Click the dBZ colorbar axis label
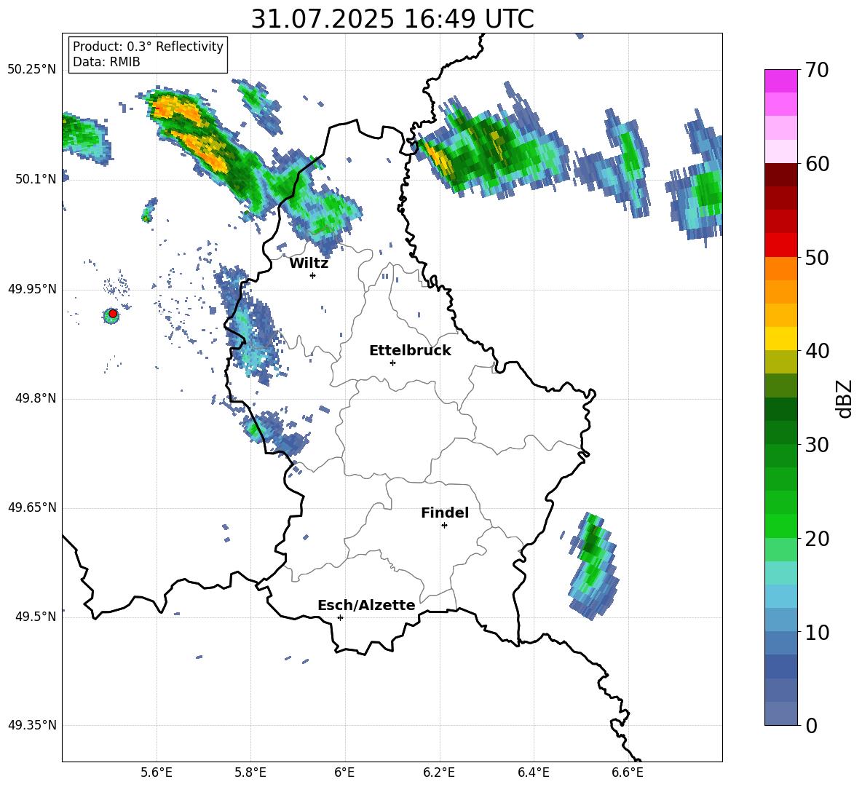The width and height of the screenshot is (862, 787). [x=845, y=398]
